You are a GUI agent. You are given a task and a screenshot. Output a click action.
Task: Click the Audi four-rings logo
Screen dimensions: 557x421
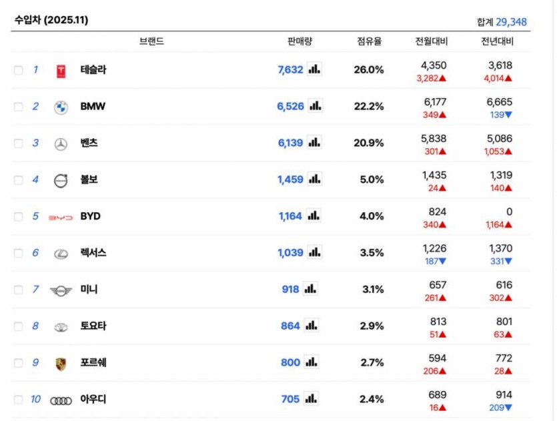(61, 400)
